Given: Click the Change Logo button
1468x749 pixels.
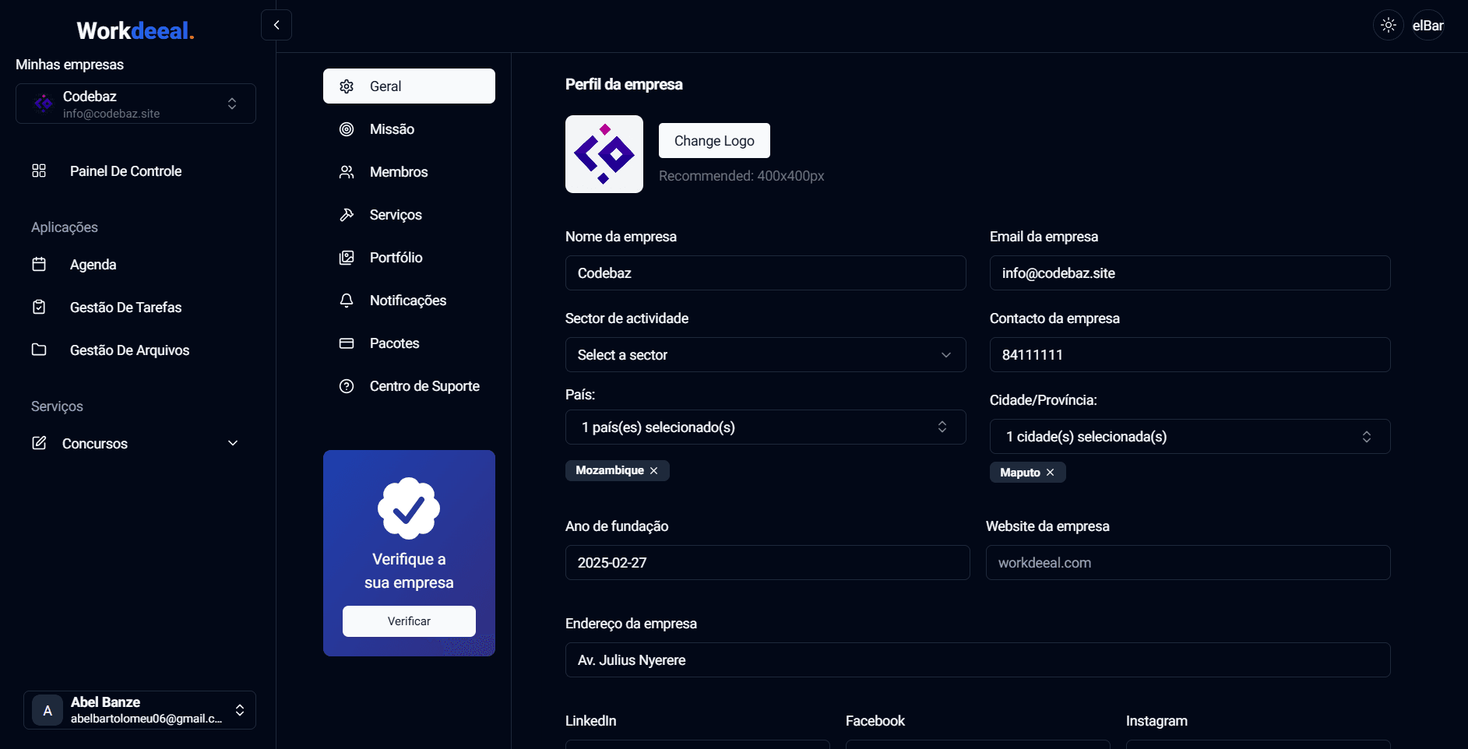Looking at the screenshot, I should (x=714, y=141).
